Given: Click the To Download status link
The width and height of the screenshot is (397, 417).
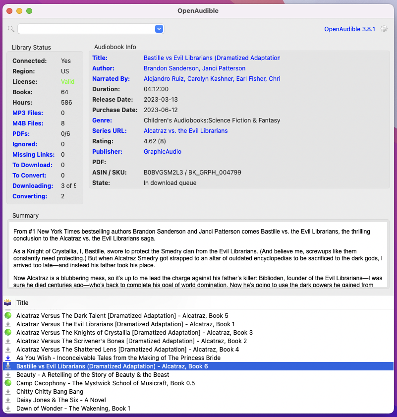Looking at the screenshot, I should [32, 165].
